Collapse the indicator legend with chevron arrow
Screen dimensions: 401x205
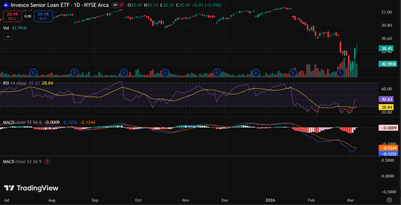click(7, 36)
